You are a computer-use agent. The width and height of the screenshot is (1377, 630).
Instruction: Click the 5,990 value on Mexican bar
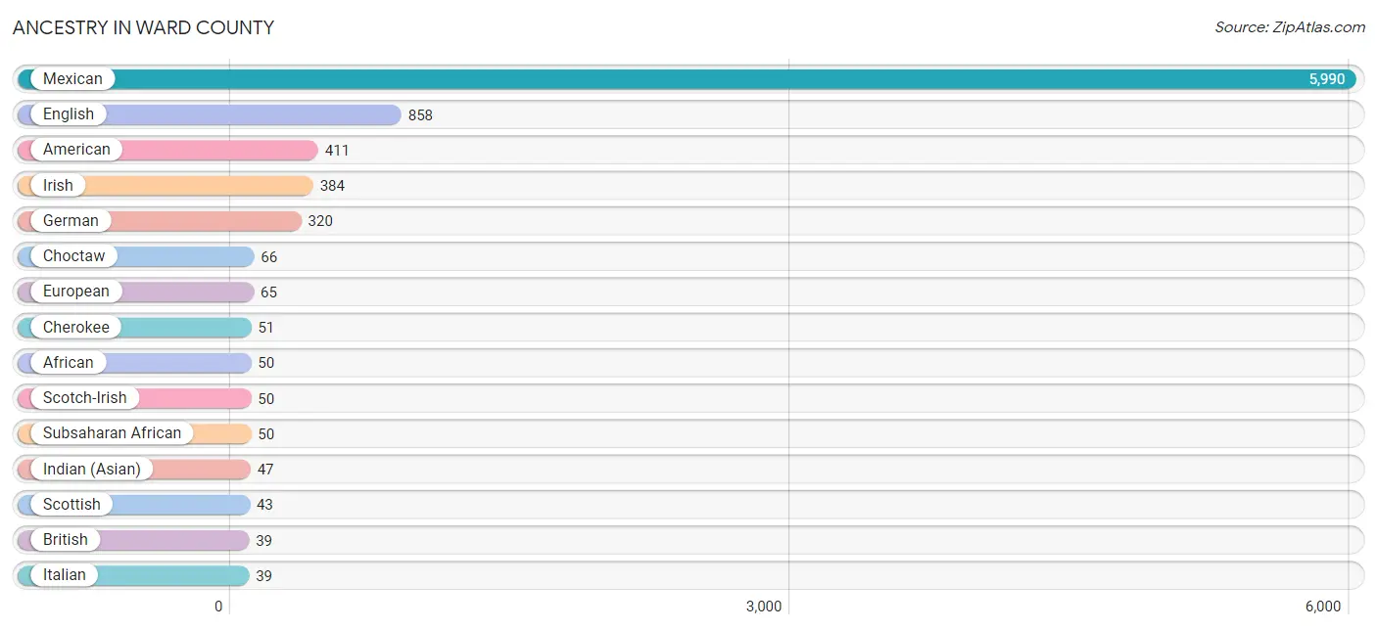click(1327, 79)
